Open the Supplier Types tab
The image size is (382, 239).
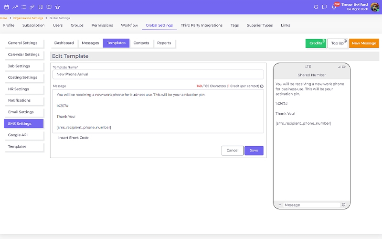[260, 25]
